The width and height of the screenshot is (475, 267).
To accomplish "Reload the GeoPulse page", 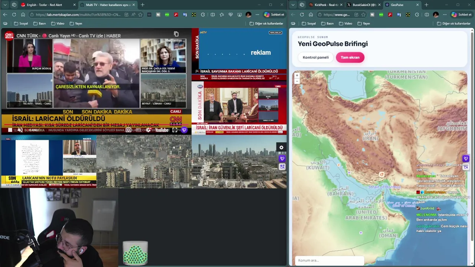I will 302,14.
